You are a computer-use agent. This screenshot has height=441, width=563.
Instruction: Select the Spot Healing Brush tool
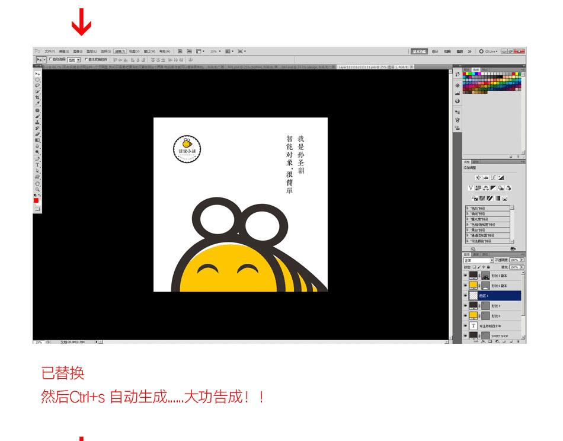[37, 110]
